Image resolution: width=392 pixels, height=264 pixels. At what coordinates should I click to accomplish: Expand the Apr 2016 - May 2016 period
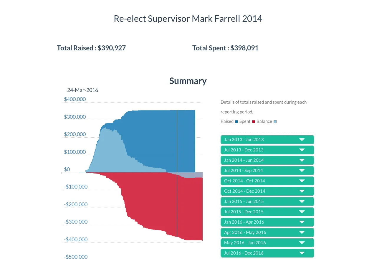(267, 232)
